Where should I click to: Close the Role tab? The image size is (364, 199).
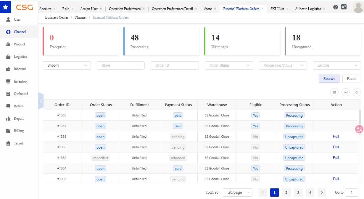73,9
